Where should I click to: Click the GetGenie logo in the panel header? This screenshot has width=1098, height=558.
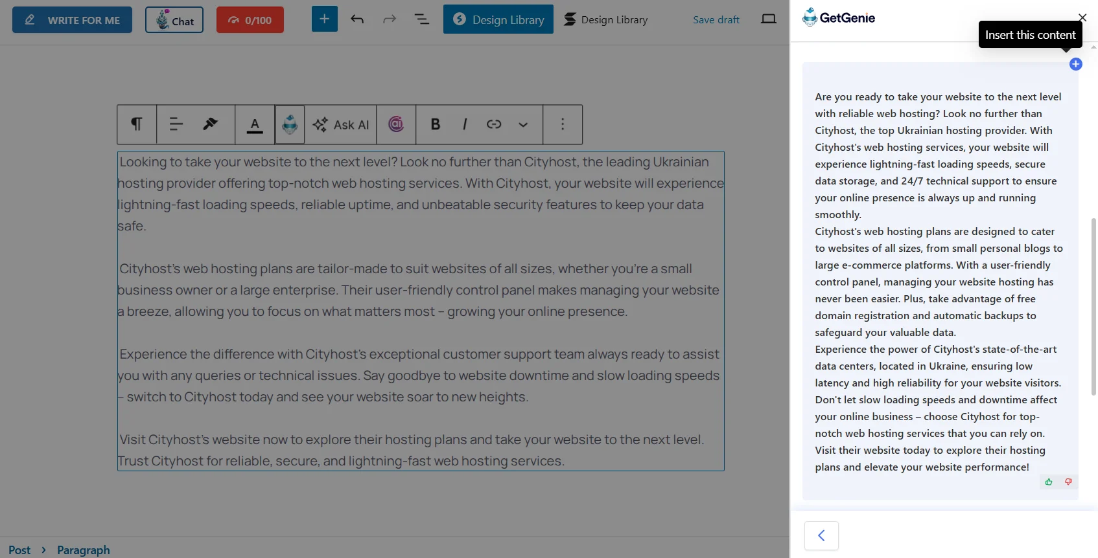pyautogui.click(x=839, y=17)
